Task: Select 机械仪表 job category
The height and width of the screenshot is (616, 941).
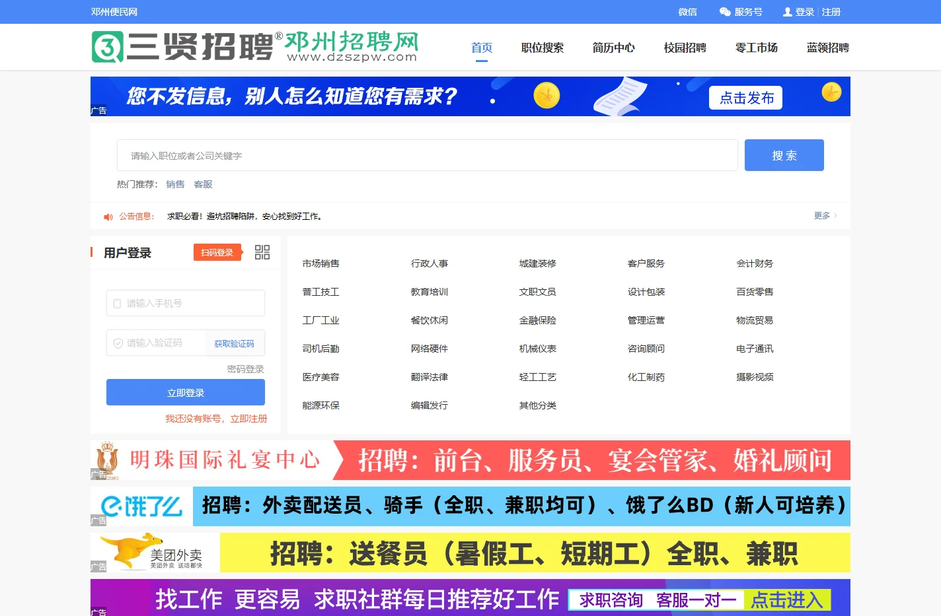Action: click(538, 349)
